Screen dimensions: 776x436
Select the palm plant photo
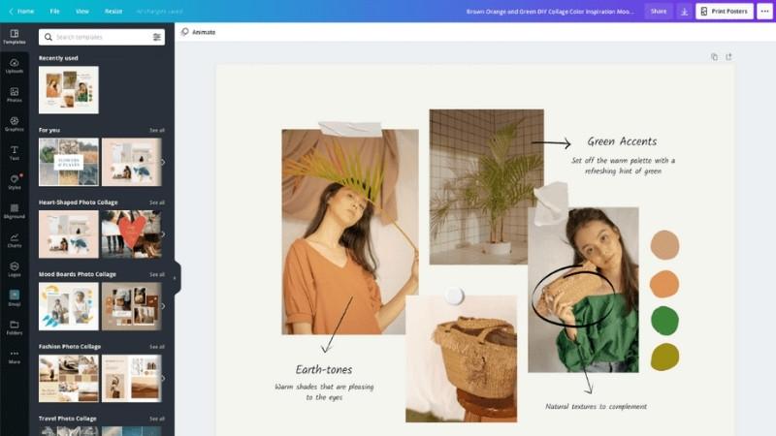[487, 187]
